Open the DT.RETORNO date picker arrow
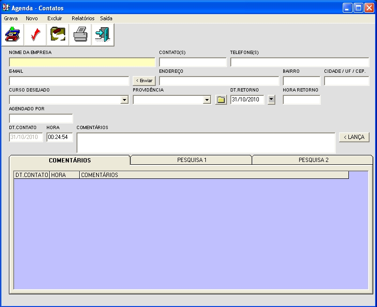The image size is (377, 307). point(271,100)
